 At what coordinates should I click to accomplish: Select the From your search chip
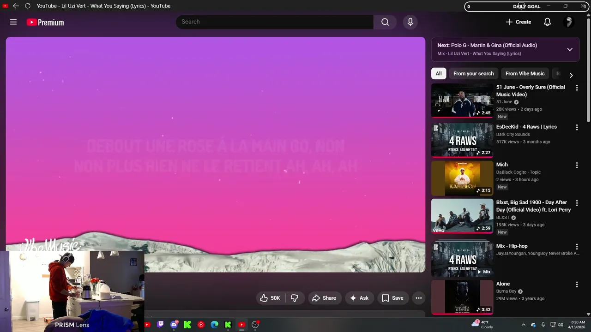(473, 73)
